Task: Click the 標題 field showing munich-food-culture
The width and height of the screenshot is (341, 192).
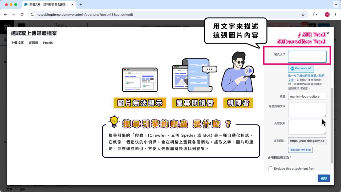Action: 307,96
